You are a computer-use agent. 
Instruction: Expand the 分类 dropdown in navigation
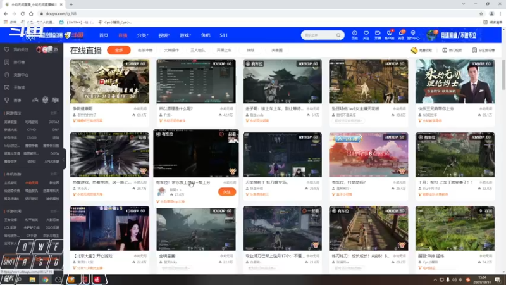click(142, 35)
